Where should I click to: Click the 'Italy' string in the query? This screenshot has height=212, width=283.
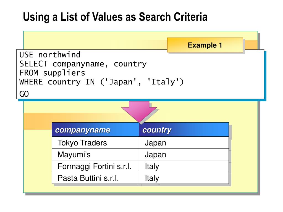pos(160,82)
